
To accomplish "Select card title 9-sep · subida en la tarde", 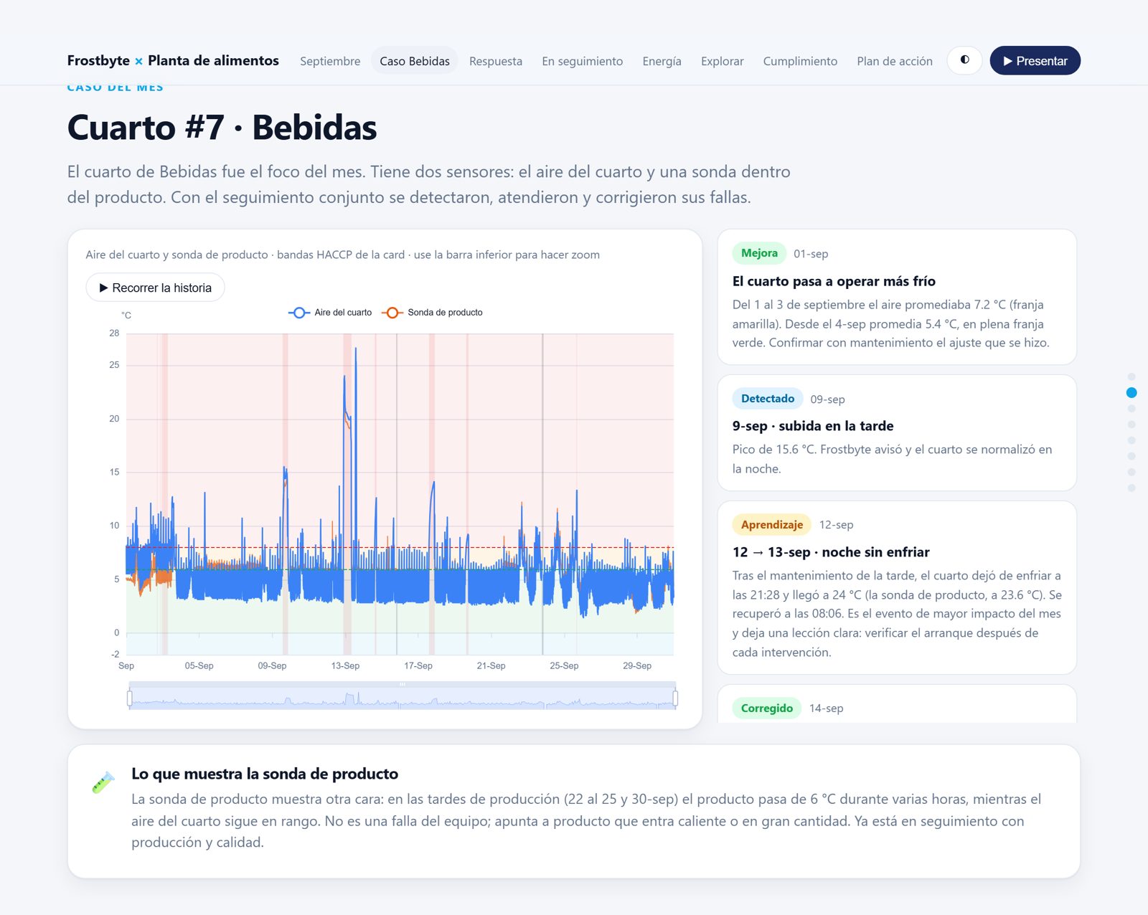I will tap(813, 426).
